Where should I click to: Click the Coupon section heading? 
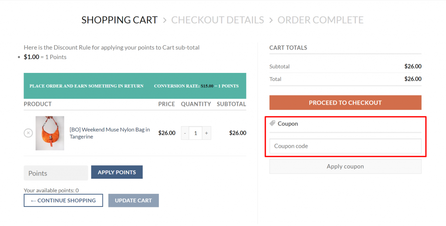tap(288, 124)
